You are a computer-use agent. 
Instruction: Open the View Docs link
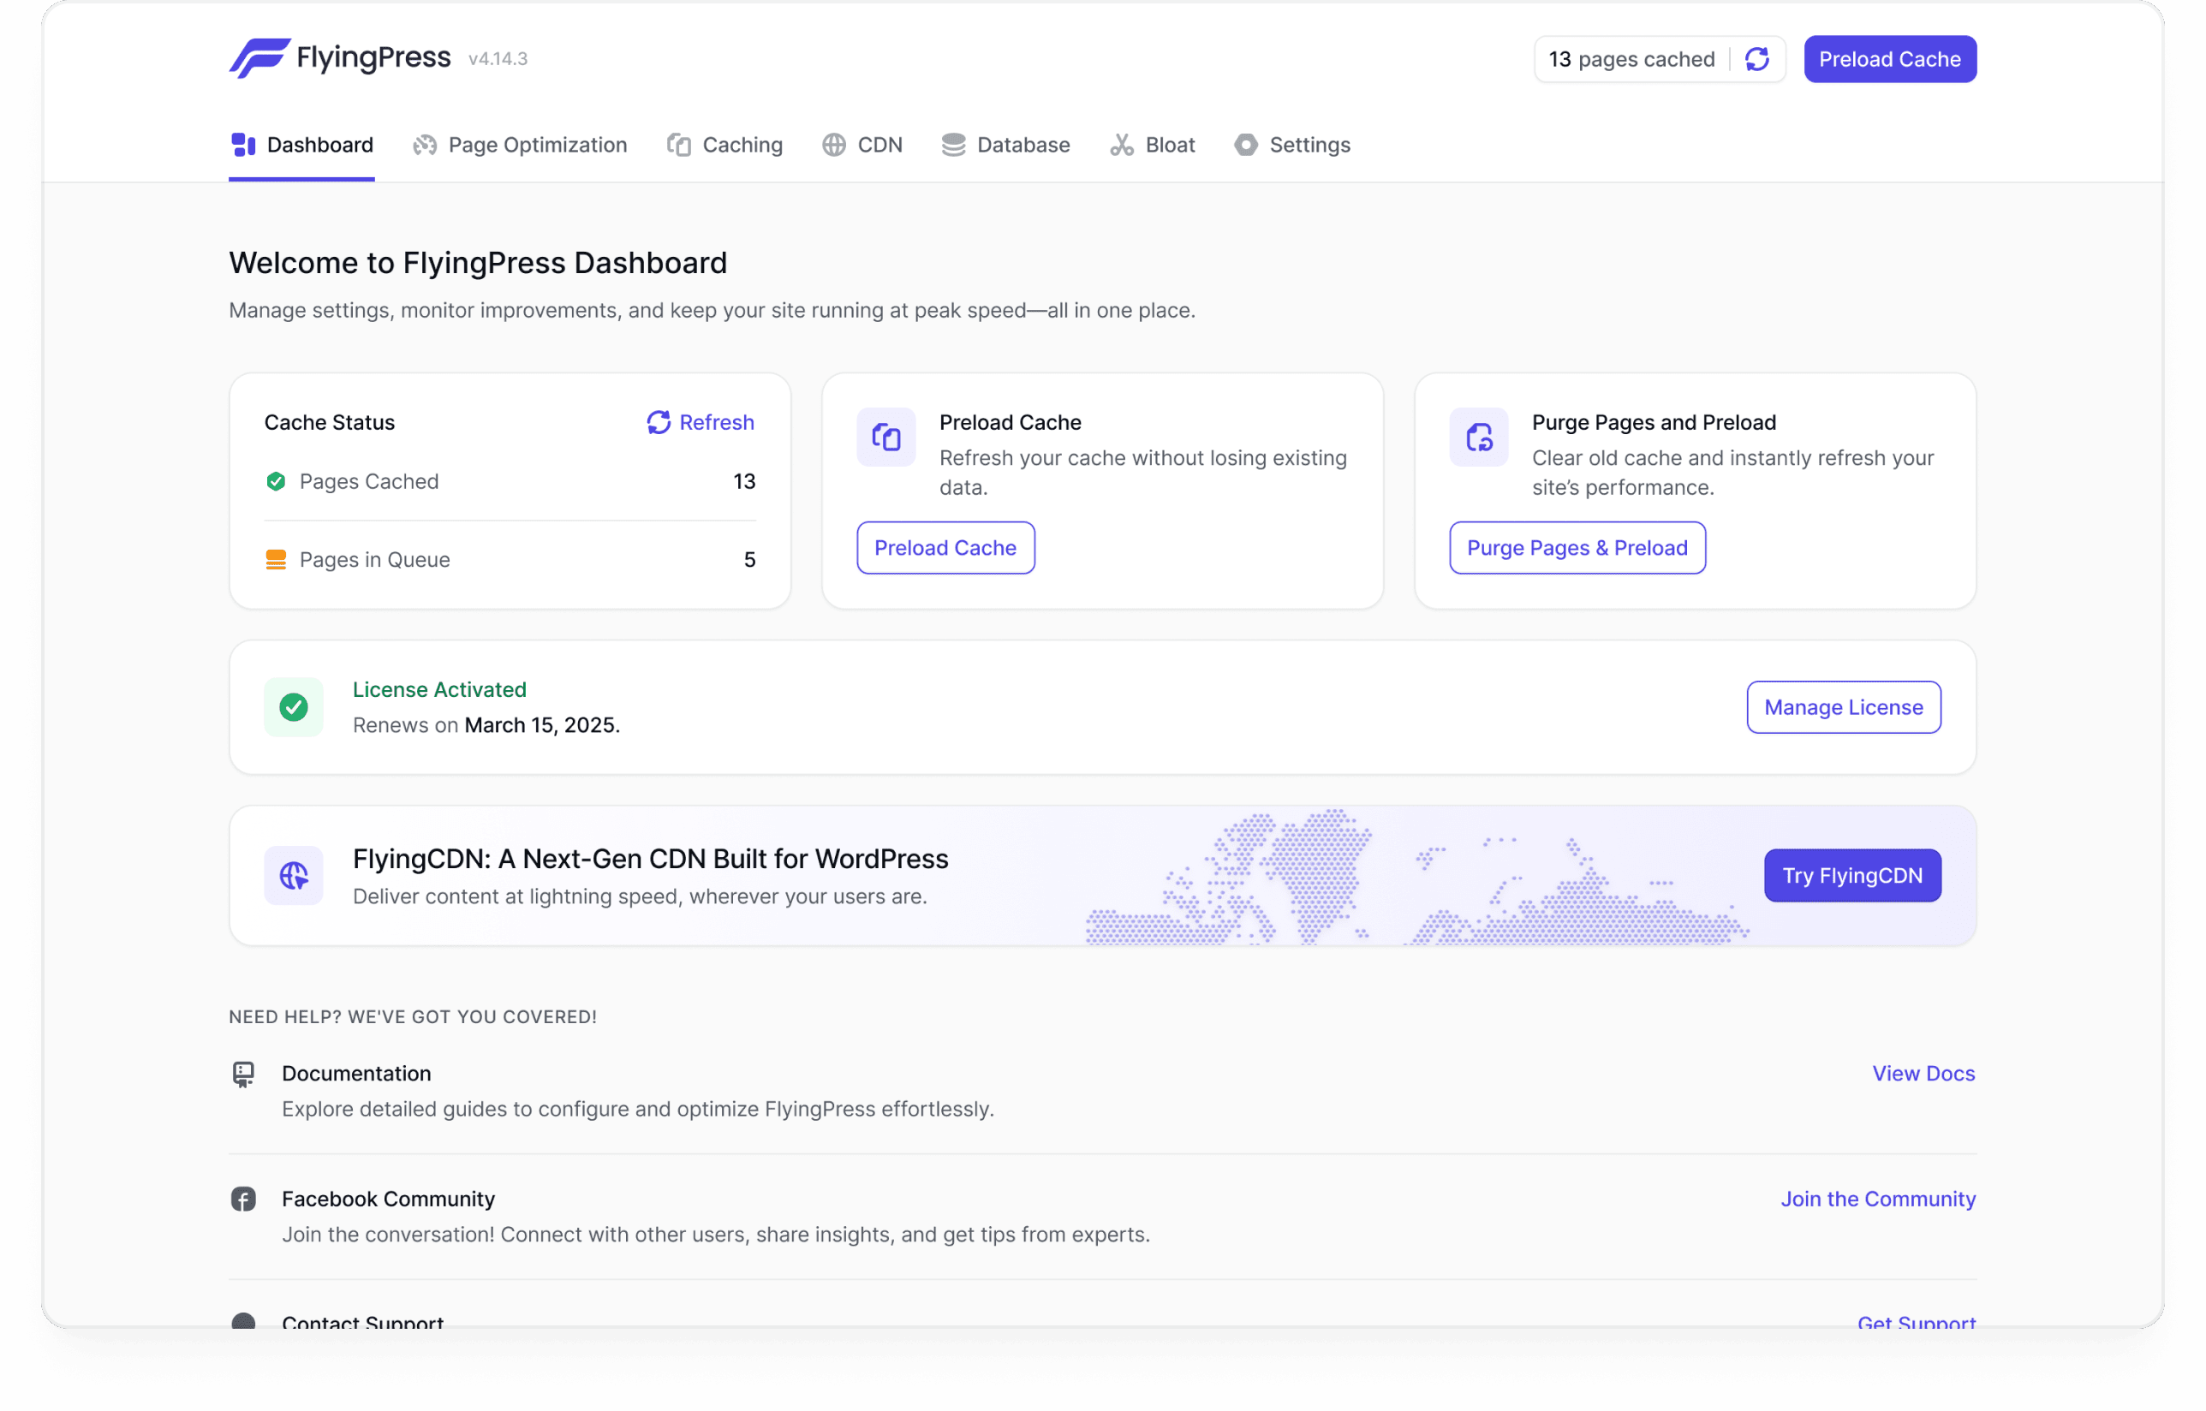(1923, 1073)
